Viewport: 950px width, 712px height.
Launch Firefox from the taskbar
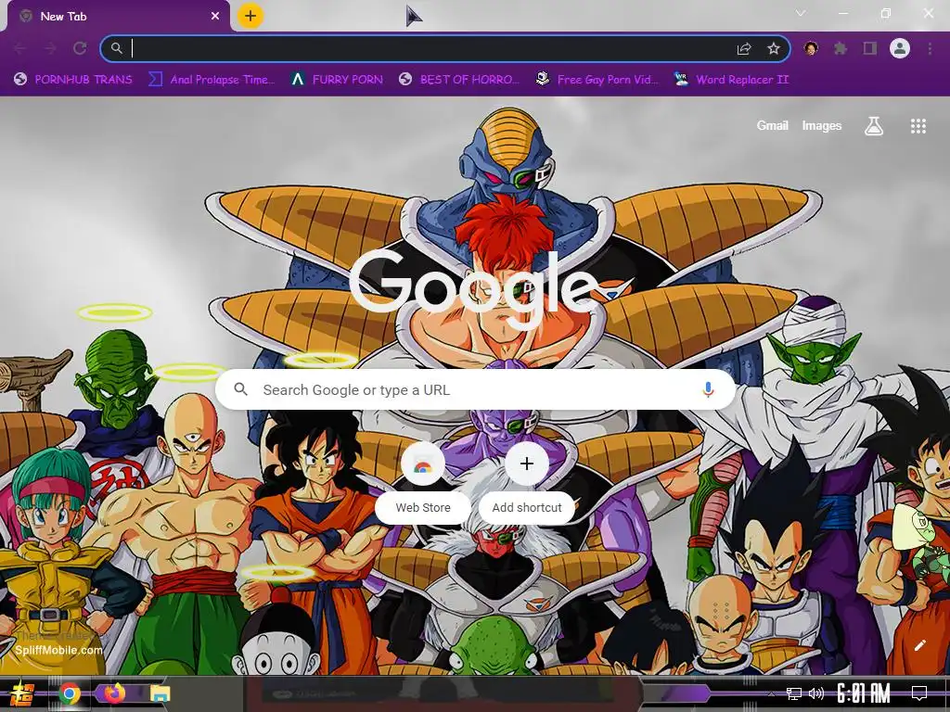tap(114, 693)
